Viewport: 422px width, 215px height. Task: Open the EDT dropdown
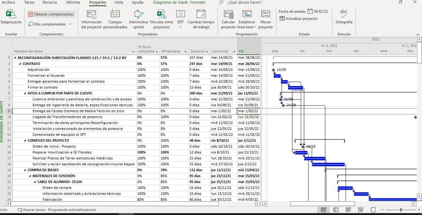pos(180,19)
